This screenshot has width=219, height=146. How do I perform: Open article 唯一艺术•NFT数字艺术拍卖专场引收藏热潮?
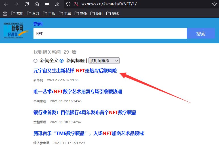pyautogui.click(x=78, y=91)
